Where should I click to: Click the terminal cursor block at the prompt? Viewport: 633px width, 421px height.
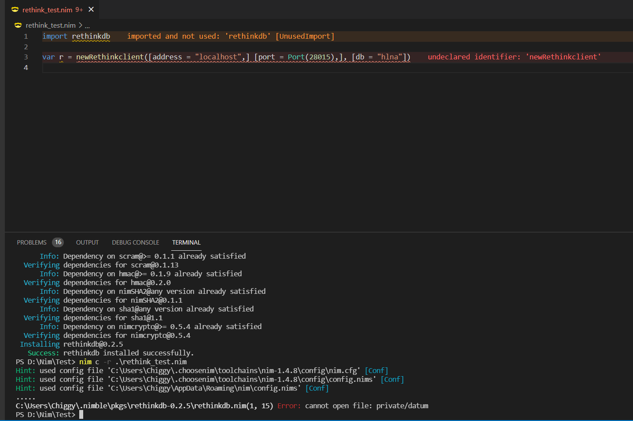click(x=80, y=414)
